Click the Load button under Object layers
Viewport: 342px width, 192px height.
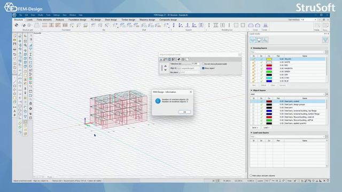(x=266, y=127)
